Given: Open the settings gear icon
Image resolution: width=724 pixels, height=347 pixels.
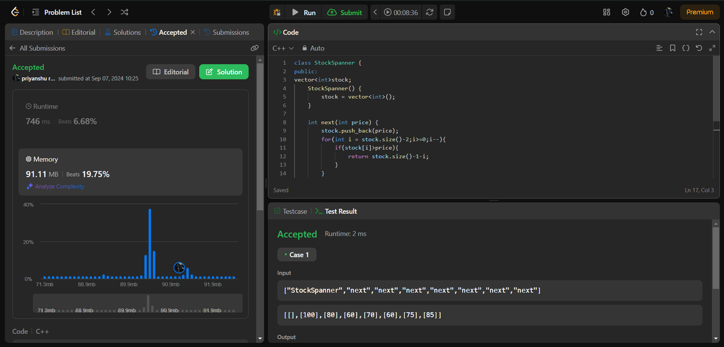Looking at the screenshot, I should (626, 12).
